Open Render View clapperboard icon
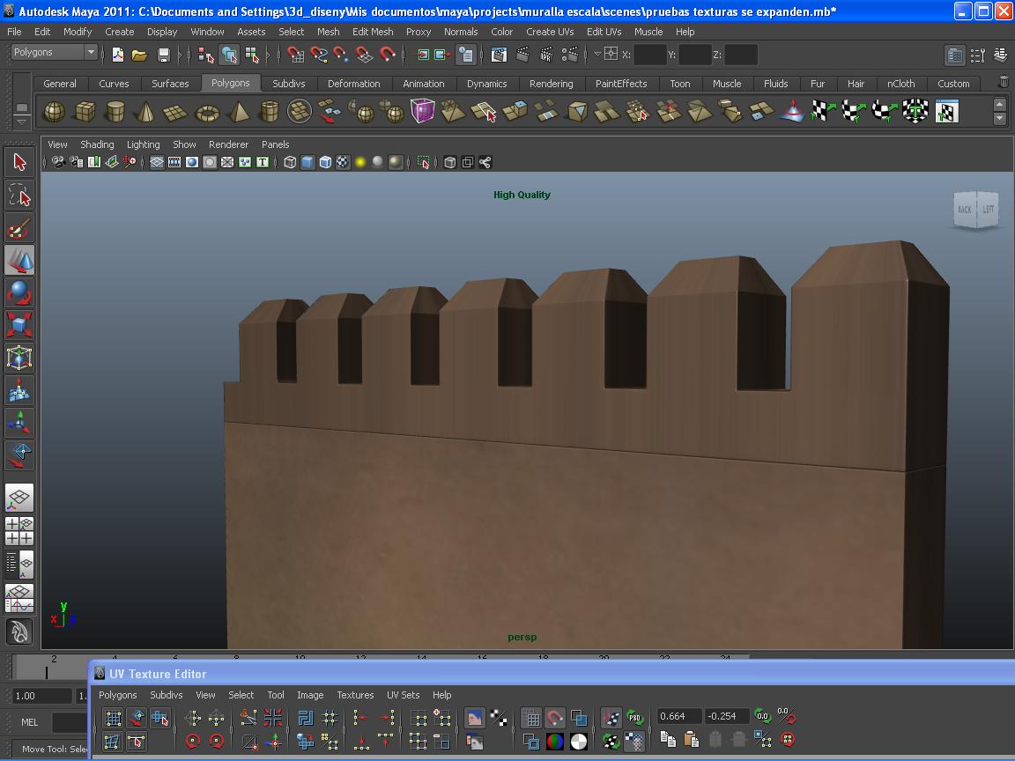The image size is (1015, 761). 499,55
